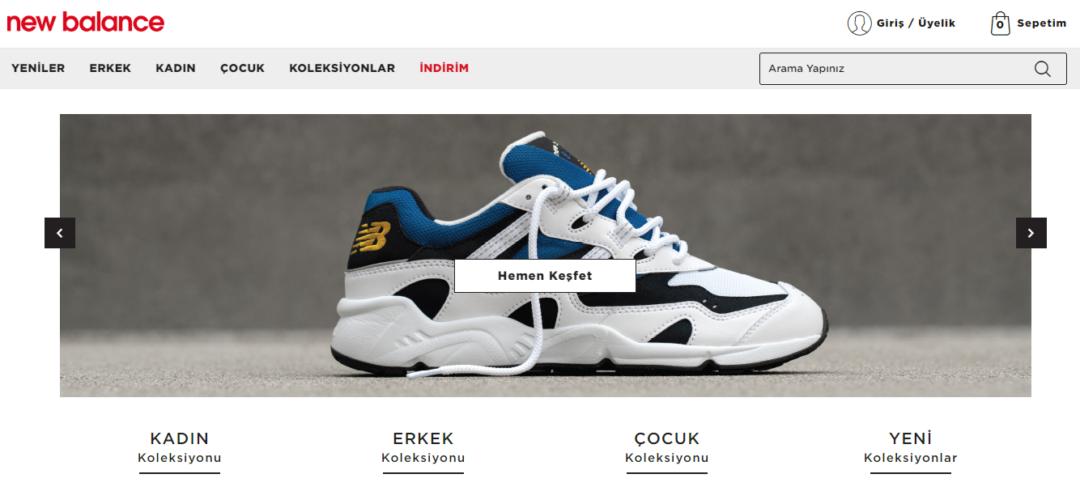Open the ERKEK Koleksiyonu link
This screenshot has width=1080, height=491.
[423, 448]
